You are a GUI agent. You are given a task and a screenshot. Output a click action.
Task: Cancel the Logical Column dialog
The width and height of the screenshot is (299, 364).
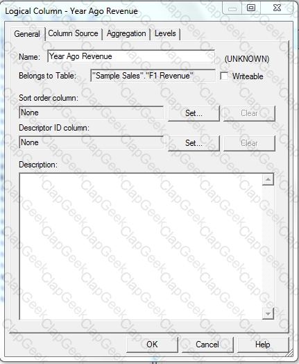(207, 345)
